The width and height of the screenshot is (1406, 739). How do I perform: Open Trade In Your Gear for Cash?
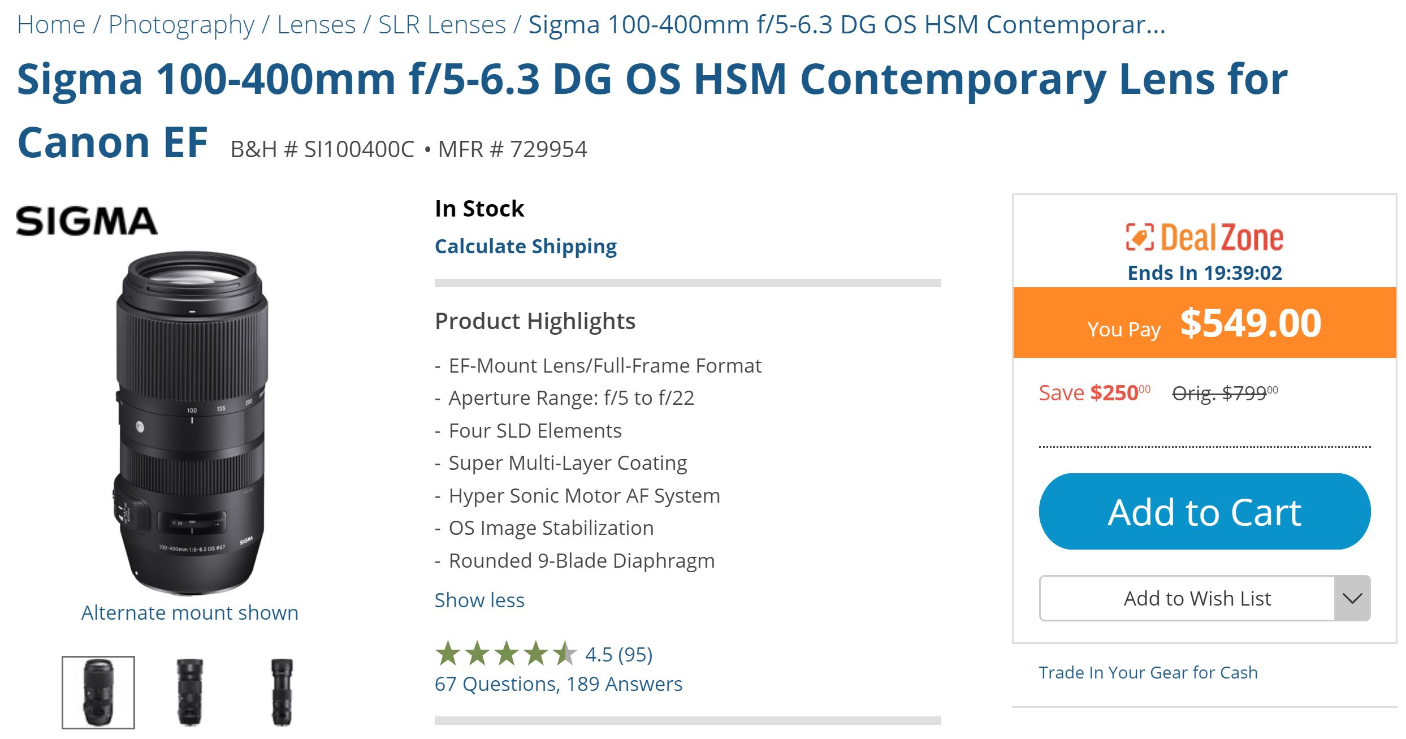[1148, 672]
